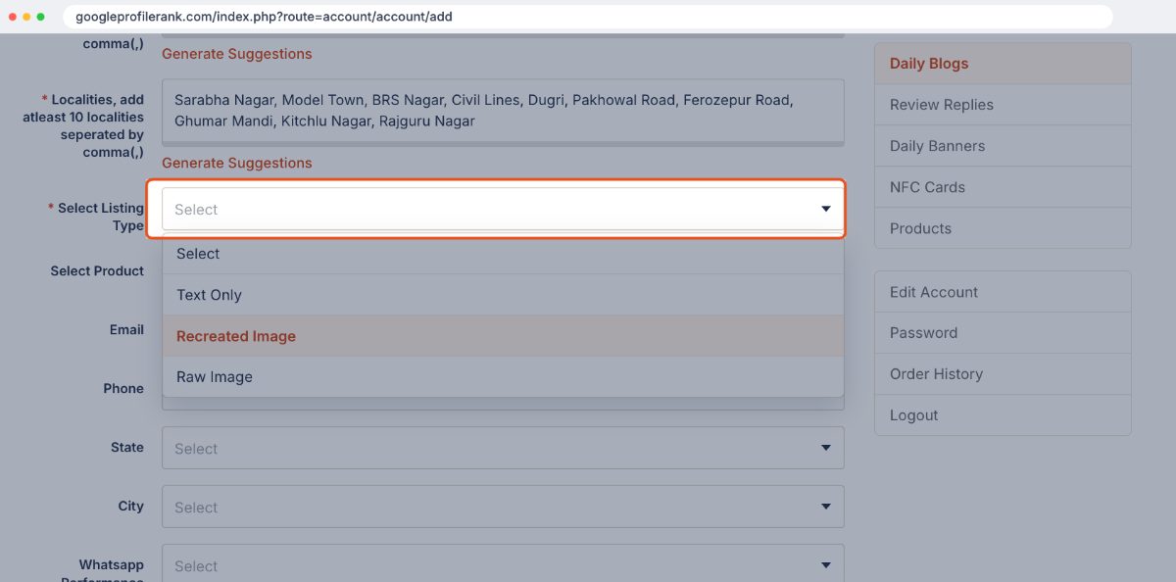View Order History
This screenshot has height=582, width=1176.
(1003, 374)
